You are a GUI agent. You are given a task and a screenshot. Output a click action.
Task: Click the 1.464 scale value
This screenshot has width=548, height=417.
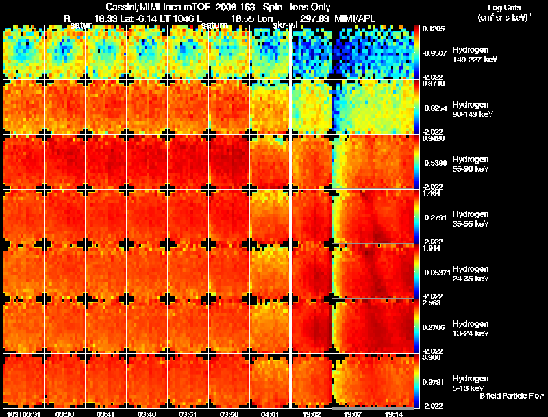coord(432,193)
